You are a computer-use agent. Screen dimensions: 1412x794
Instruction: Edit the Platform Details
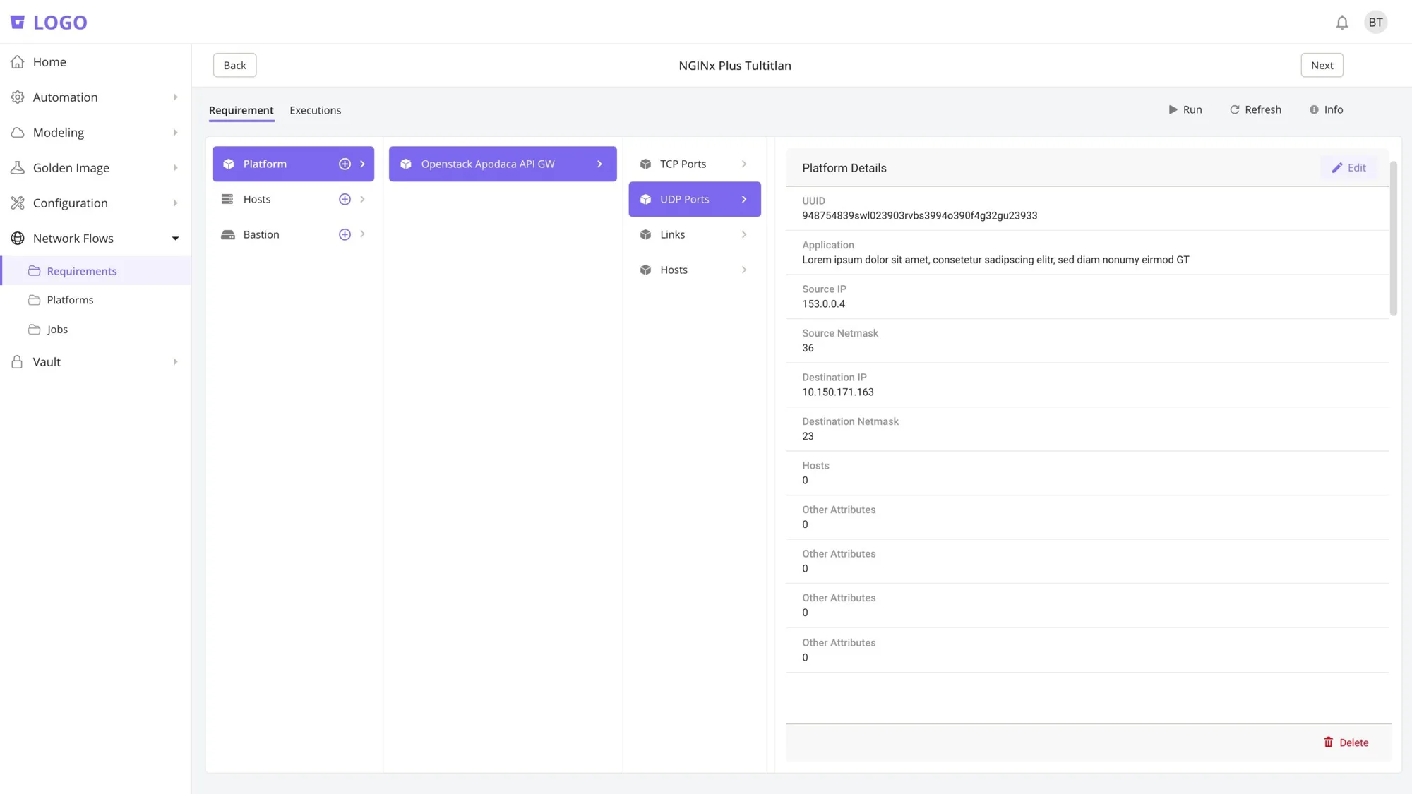coord(1348,168)
